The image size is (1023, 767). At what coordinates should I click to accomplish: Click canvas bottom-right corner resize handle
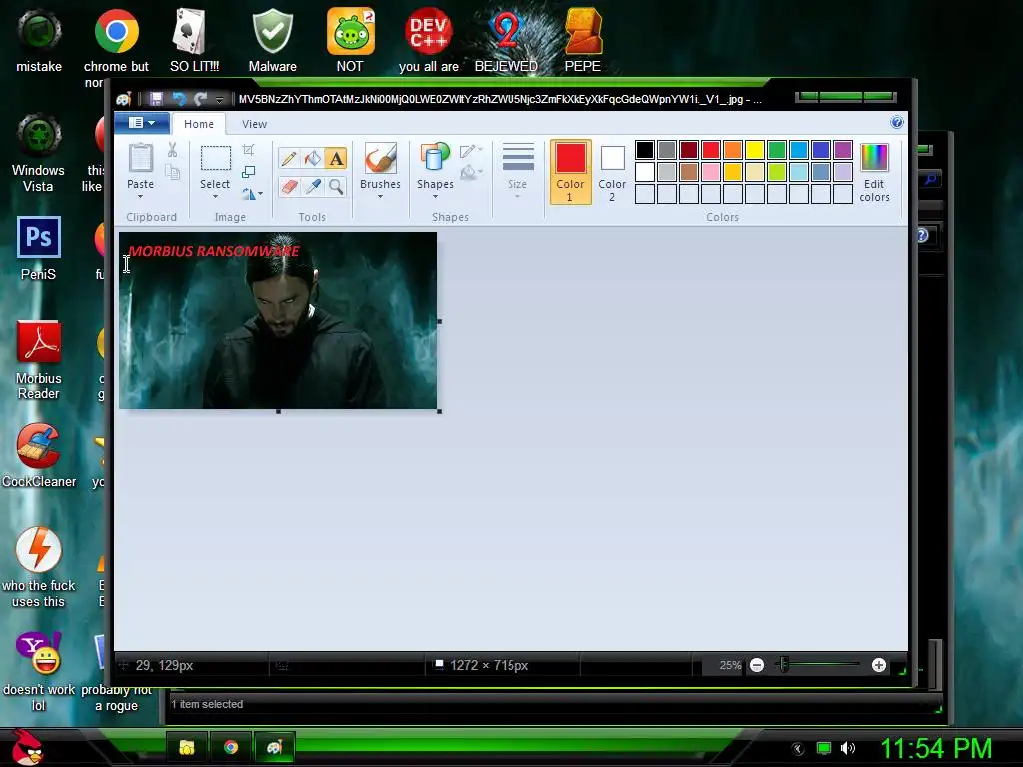coord(440,411)
